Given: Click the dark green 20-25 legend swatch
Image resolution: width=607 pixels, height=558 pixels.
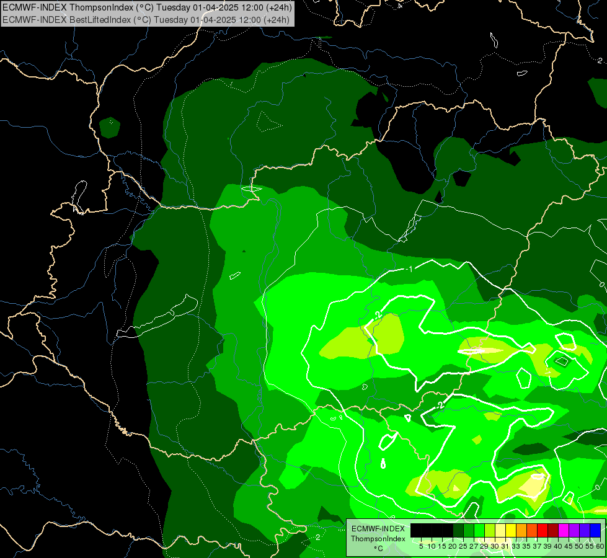Looking at the screenshot, I should (x=458, y=530).
